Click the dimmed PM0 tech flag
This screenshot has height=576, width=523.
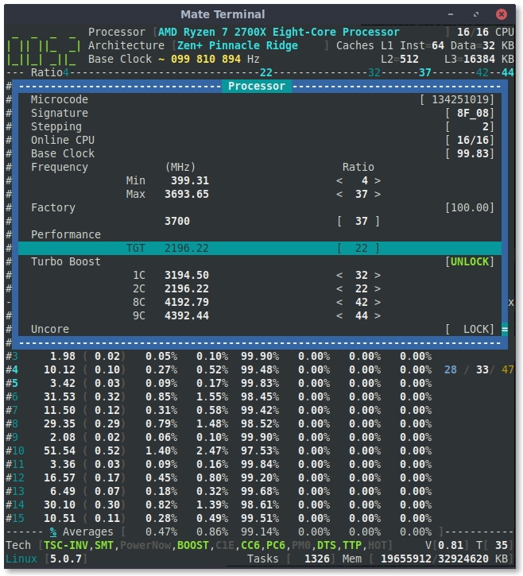click(x=301, y=545)
